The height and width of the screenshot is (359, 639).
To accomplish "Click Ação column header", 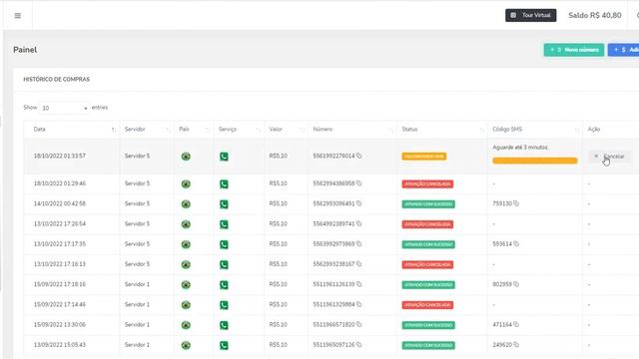I will [594, 129].
